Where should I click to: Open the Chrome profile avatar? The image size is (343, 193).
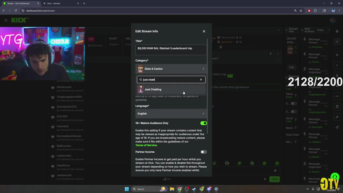click(333, 11)
